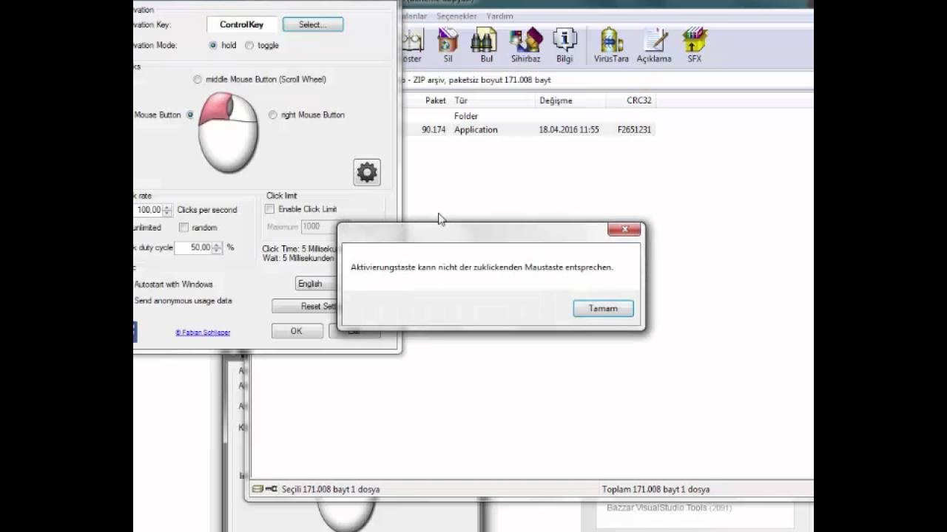
Task: Click the ControlKey activation key field
Action: (241, 24)
